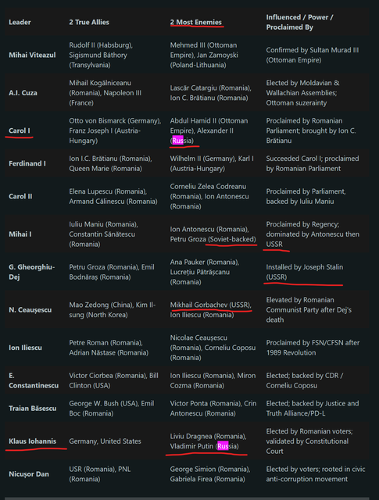Click the Carol II leader name
379x500 pixels.
click(x=20, y=196)
